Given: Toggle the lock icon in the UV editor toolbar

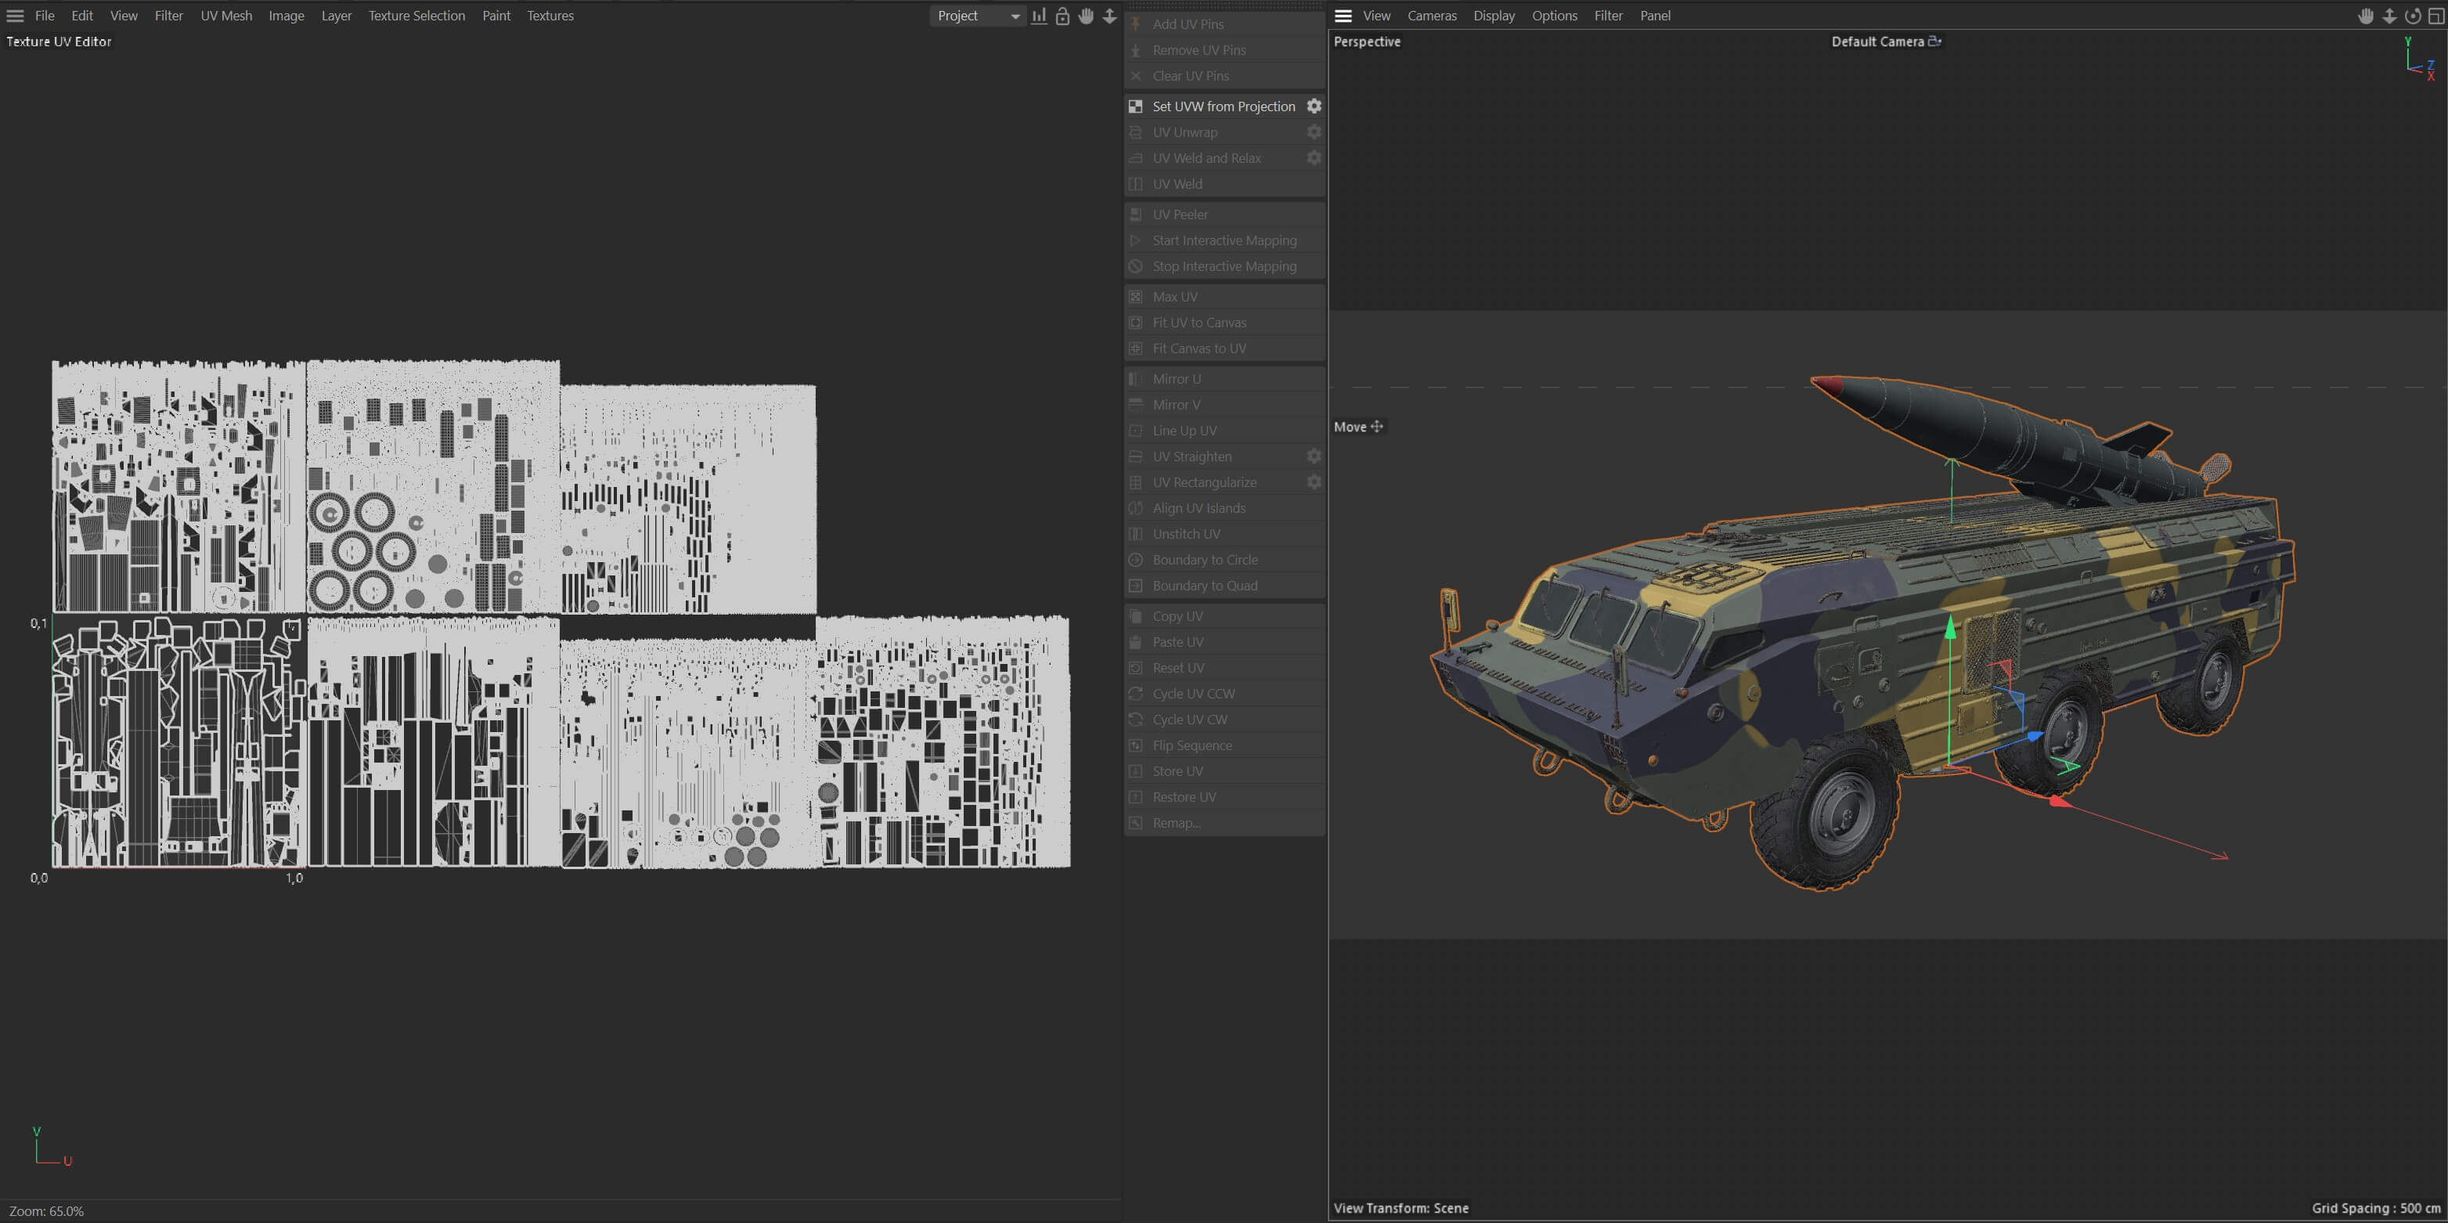Looking at the screenshot, I should 1062,16.
